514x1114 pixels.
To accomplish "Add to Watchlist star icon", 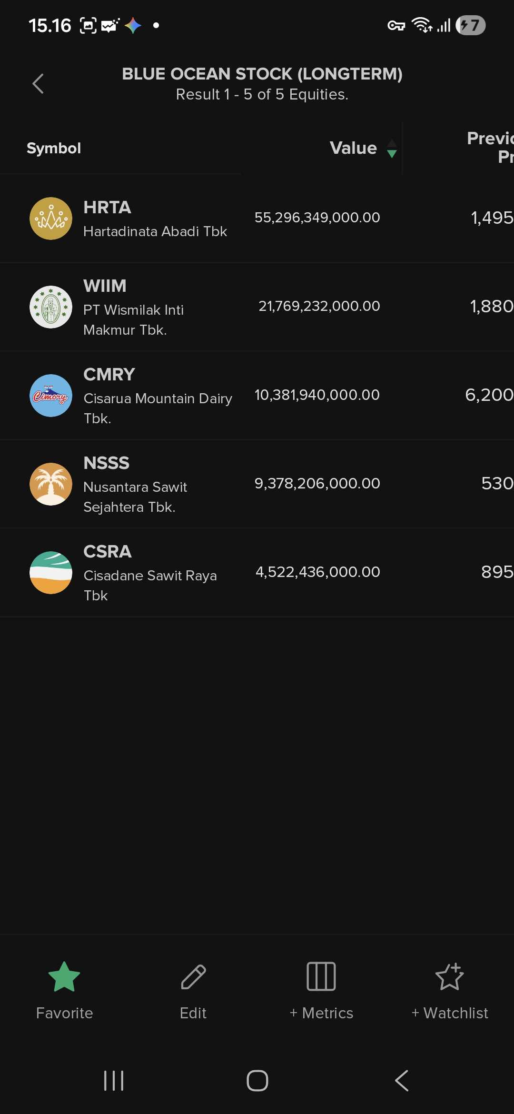I will [x=450, y=977].
